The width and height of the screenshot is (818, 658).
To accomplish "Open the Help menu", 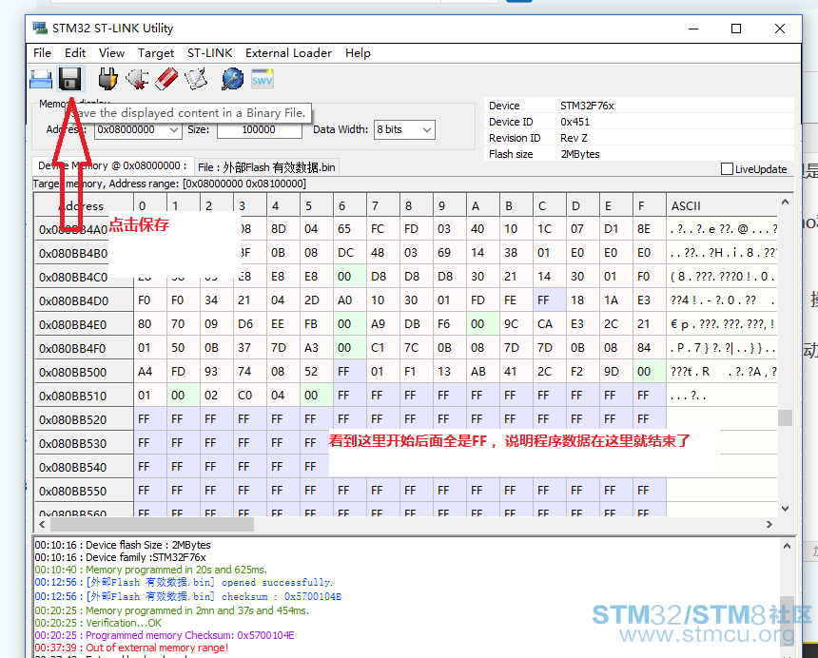I will (358, 53).
